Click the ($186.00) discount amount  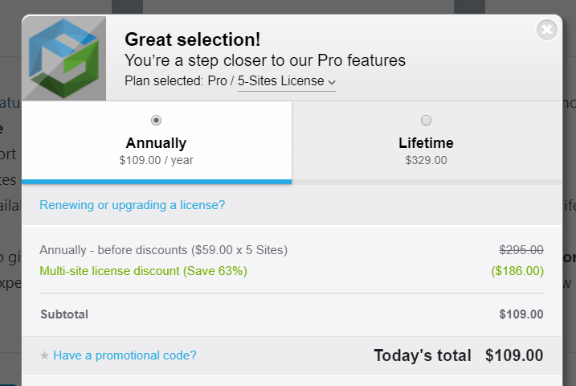pyautogui.click(x=517, y=271)
